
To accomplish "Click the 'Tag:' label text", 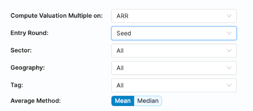I will pos(17,85).
